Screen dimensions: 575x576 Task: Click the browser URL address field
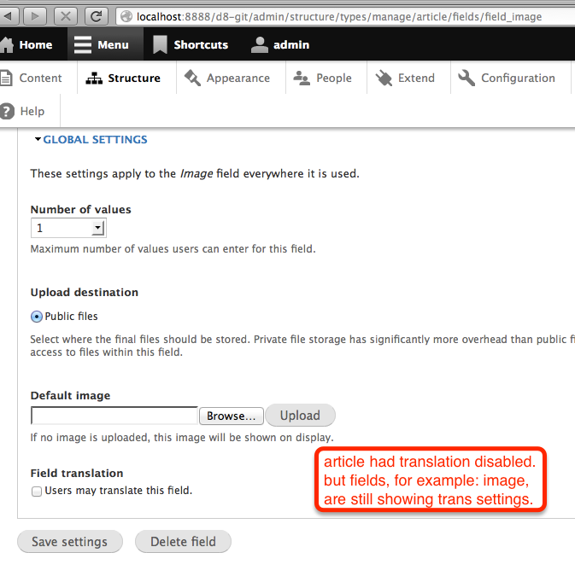tap(346, 16)
